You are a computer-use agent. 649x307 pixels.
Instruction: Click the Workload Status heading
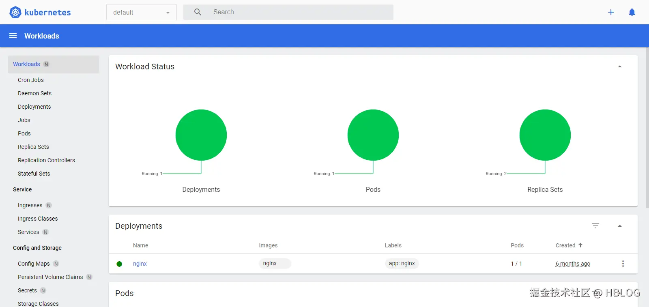click(145, 67)
